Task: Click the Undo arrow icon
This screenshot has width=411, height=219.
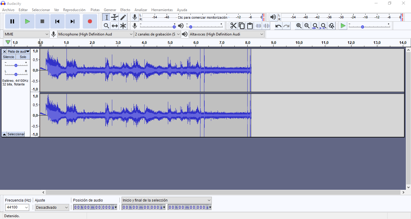Action: pos(278,26)
